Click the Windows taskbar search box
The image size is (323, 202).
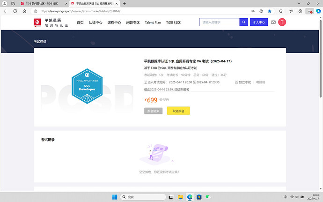pos(143,197)
